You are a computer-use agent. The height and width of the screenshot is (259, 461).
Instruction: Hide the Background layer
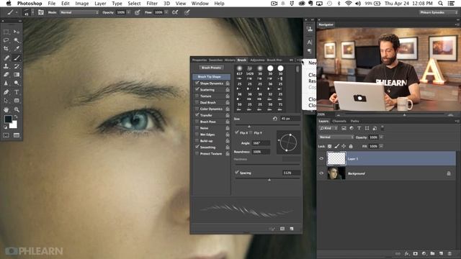(321, 173)
